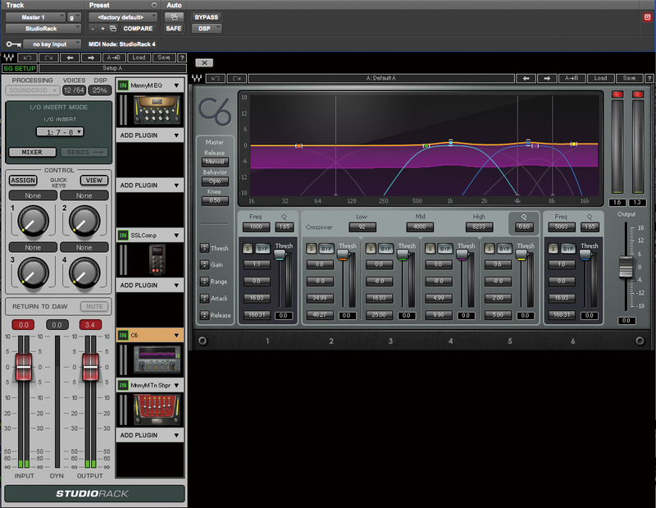Solo C6 band 1 with S button
Screen dimensions: 656x508
pos(248,249)
